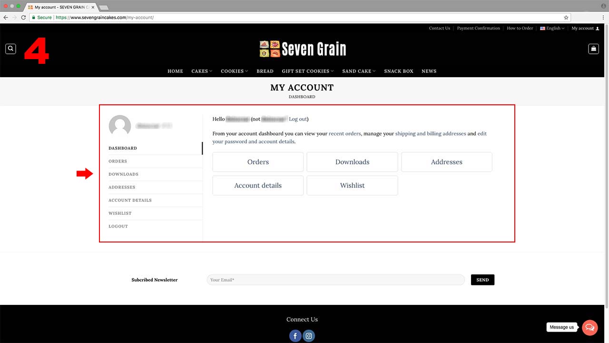The width and height of the screenshot is (609, 343).
Task: Click the Facebook icon in footer
Action: click(x=295, y=336)
